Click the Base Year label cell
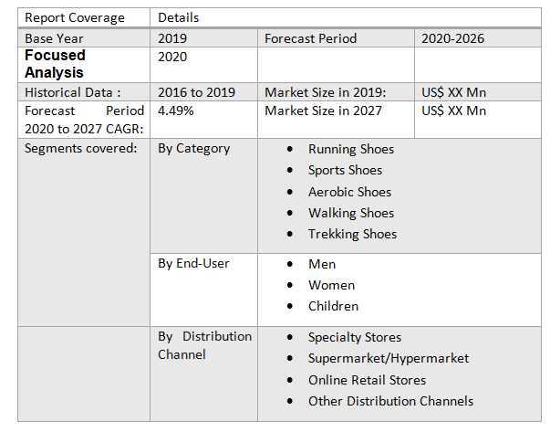Screen dimensions: 550x432 [x=53, y=38]
